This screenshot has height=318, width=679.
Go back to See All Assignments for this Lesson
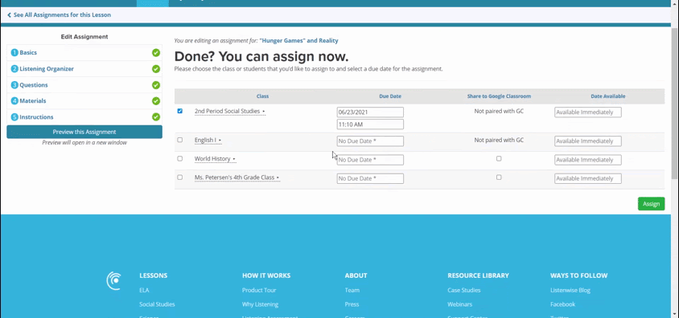tap(60, 14)
